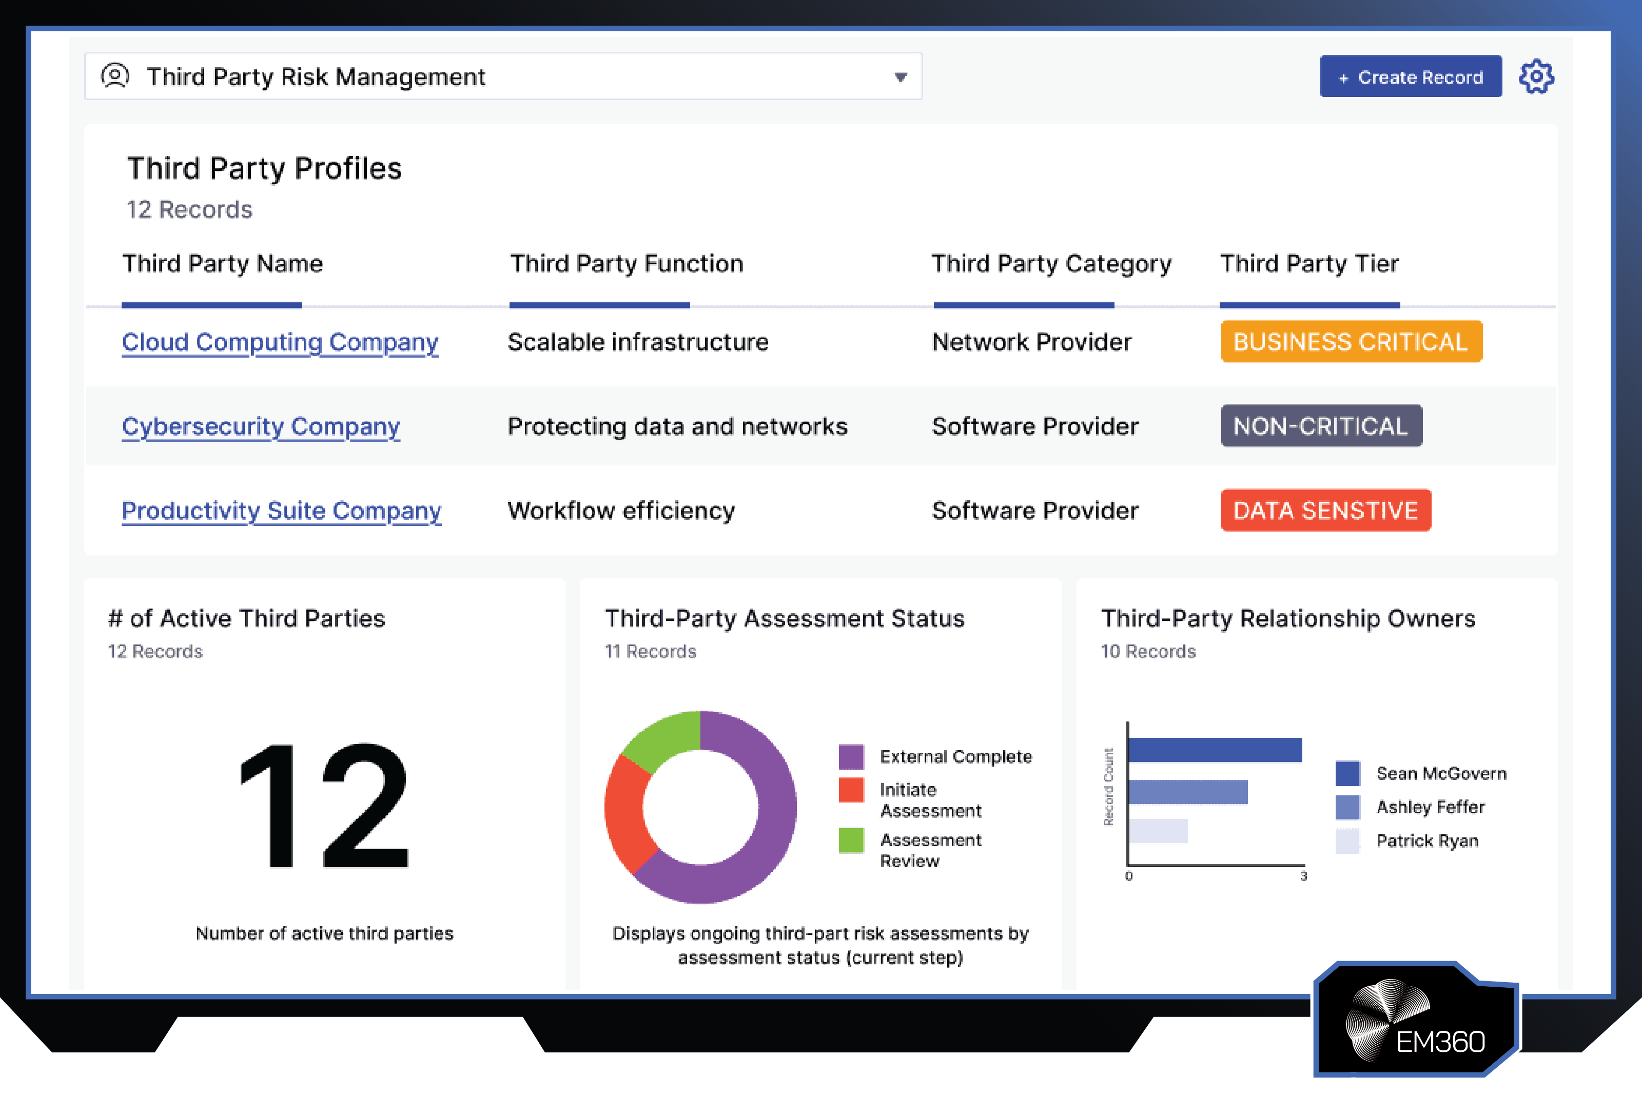Open the Productivity Suite Company link
1642x1095 pixels.
point(281,511)
